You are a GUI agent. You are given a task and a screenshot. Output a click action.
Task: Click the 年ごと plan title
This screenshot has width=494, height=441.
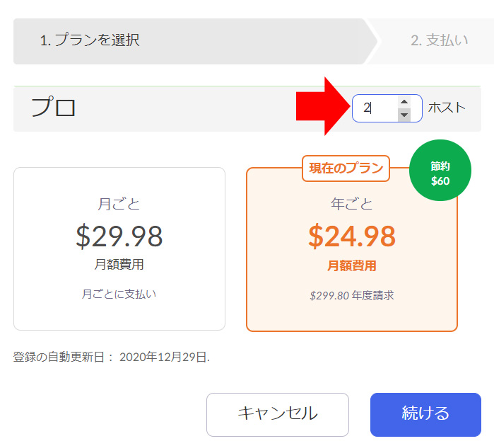pyautogui.click(x=351, y=204)
